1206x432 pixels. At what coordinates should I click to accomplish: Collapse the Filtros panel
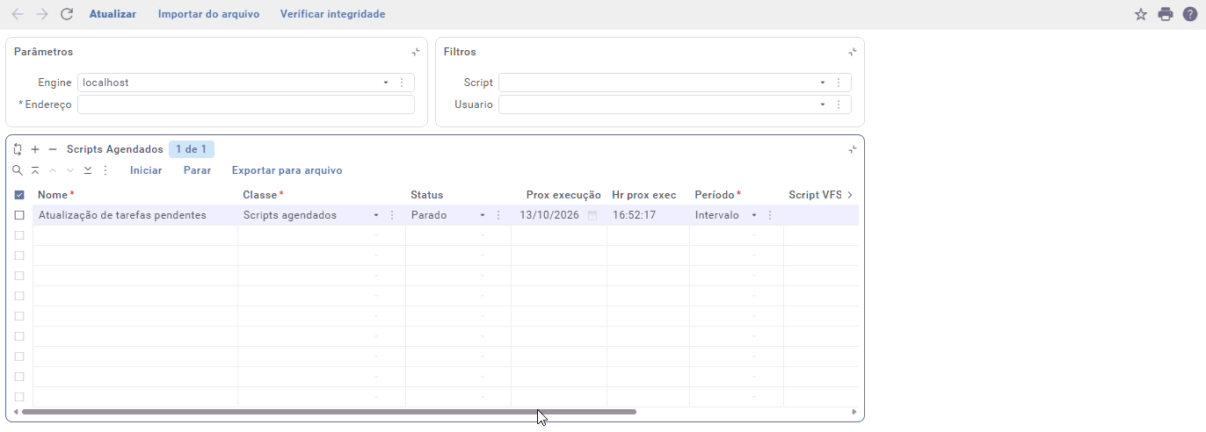[852, 52]
